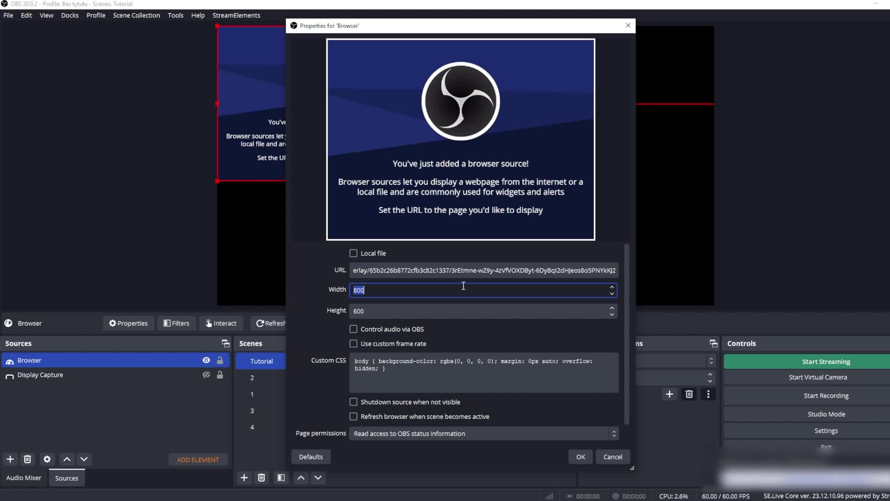890x501 pixels.
Task: Open the transitions options three-dot menu
Action: coord(708,394)
